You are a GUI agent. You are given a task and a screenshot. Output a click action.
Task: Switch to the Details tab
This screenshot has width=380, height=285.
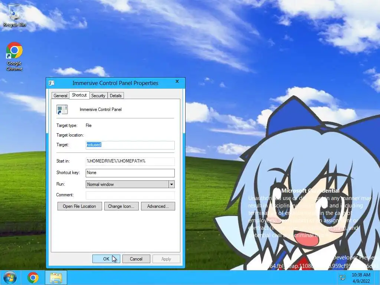pos(116,96)
